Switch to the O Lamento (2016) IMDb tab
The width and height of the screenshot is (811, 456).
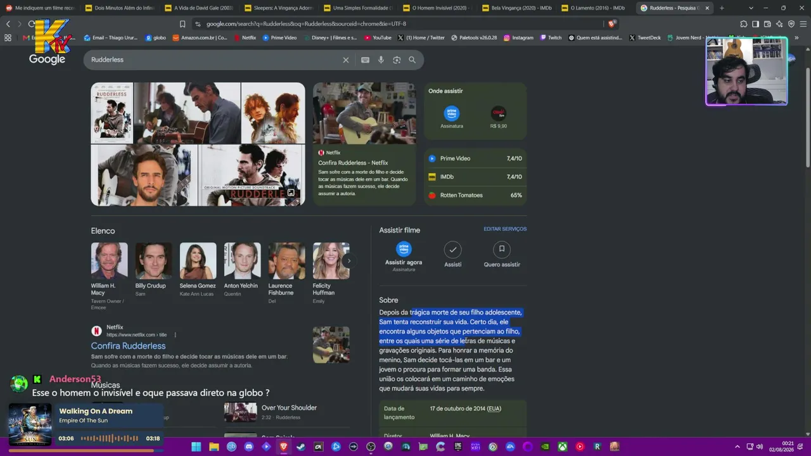point(595,8)
